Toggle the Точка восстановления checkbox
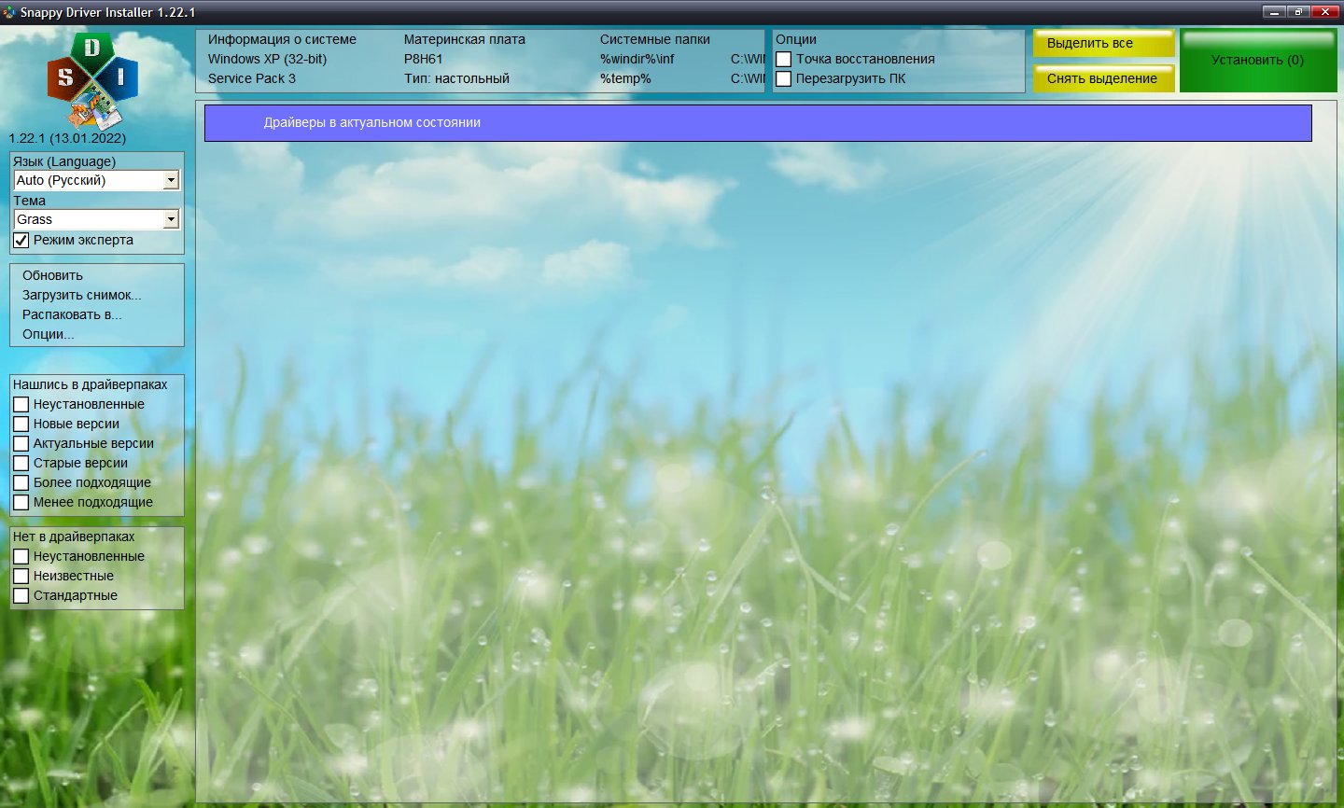The width and height of the screenshot is (1344, 808). (x=784, y=60)
